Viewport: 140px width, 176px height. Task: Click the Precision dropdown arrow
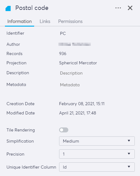(129, 154)
